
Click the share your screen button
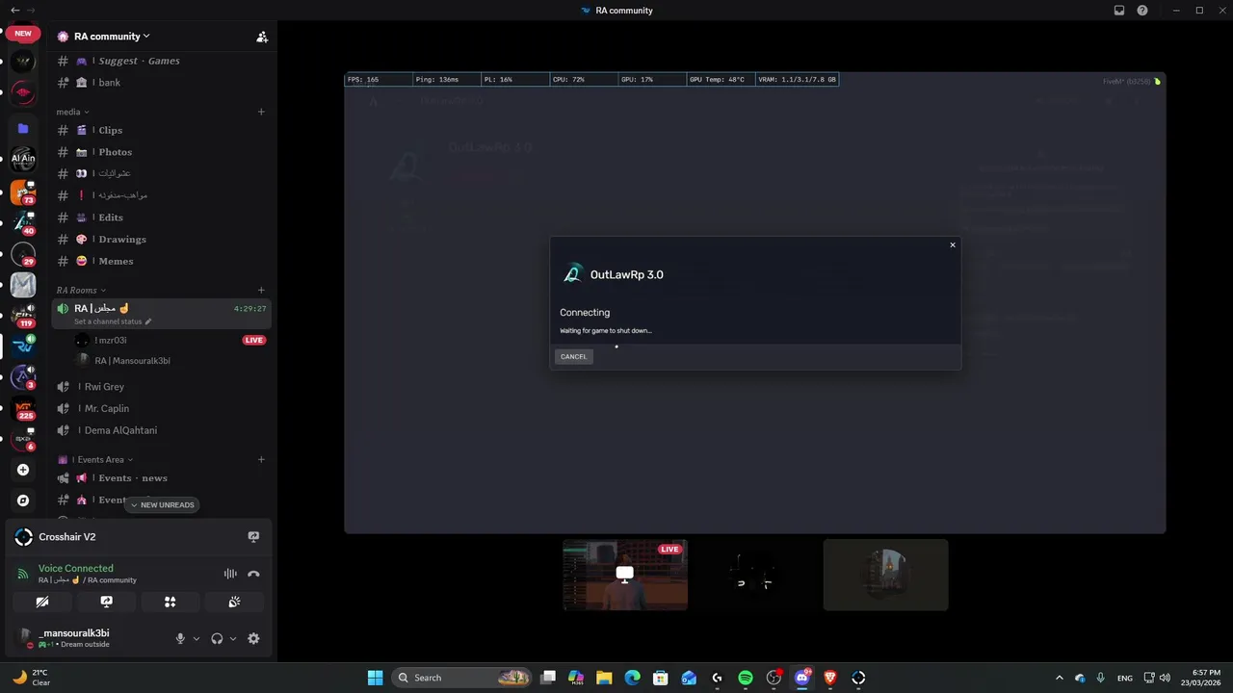pos(107,602)
